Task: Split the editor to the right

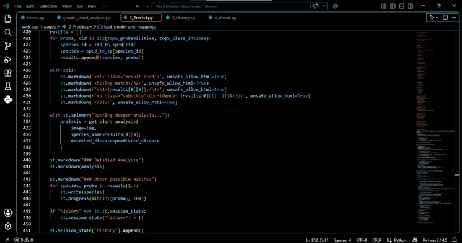Action: (445, 18)
